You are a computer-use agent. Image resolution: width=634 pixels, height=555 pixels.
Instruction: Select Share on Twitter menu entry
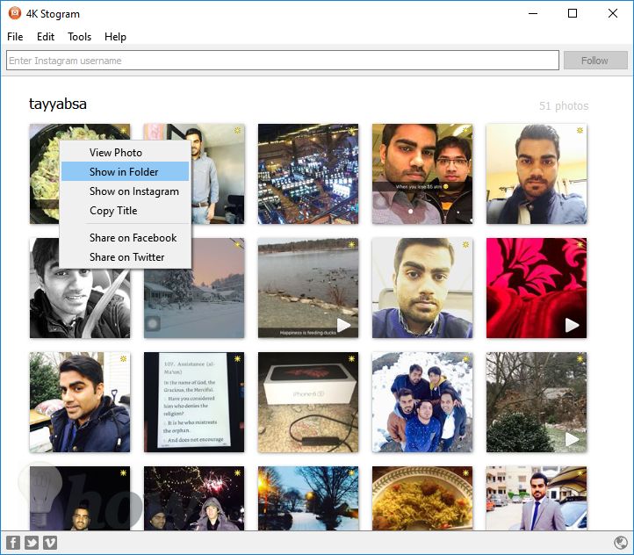coord(125,257)
